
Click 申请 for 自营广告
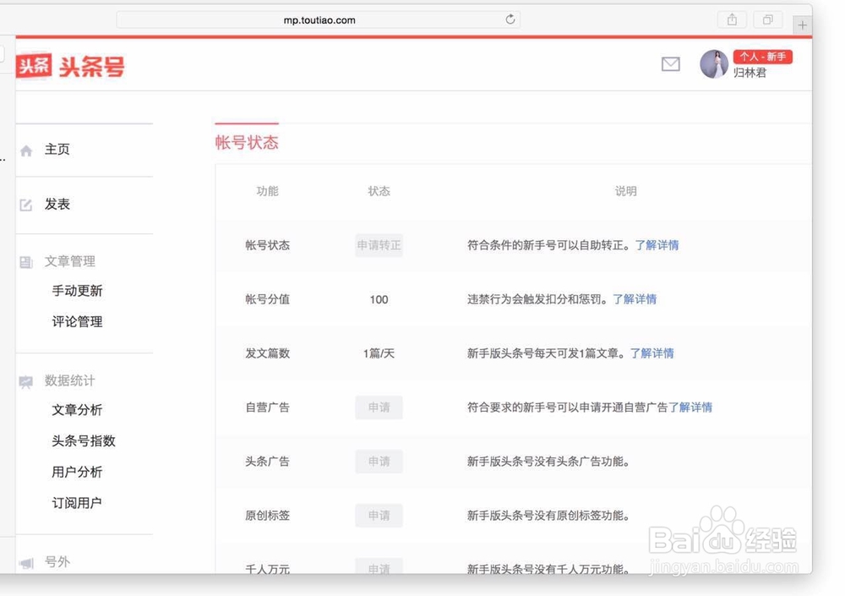tap(378, 407)
